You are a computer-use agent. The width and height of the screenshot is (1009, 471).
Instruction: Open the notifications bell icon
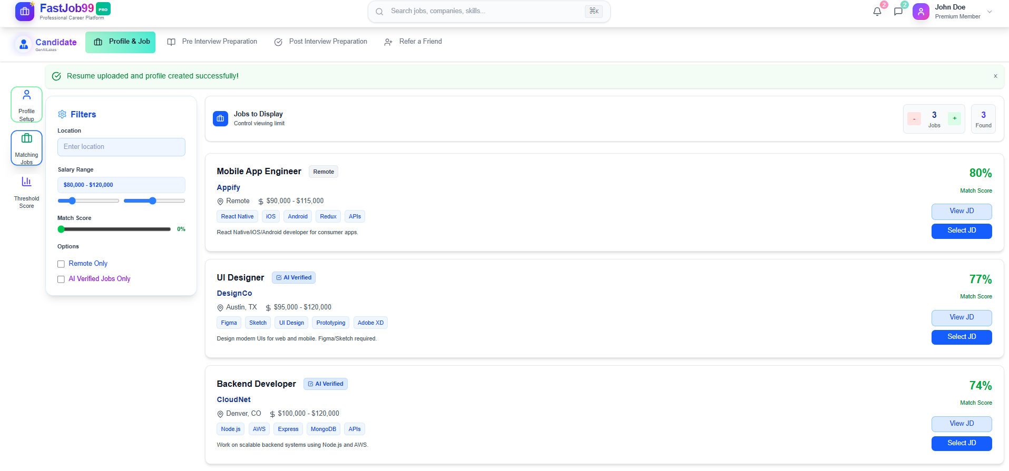point(877,12)
